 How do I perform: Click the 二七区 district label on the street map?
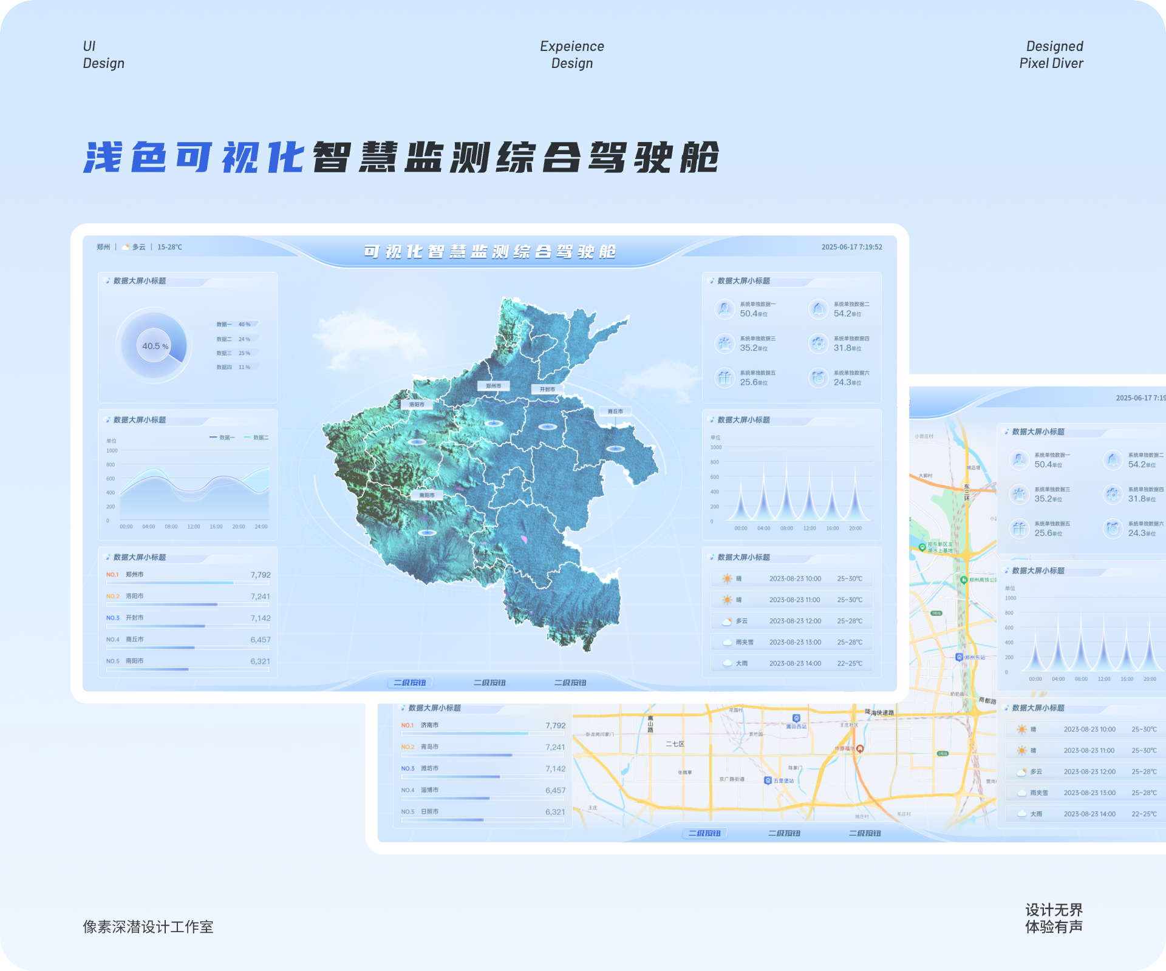pyautogui.click(x=675, y=744)
